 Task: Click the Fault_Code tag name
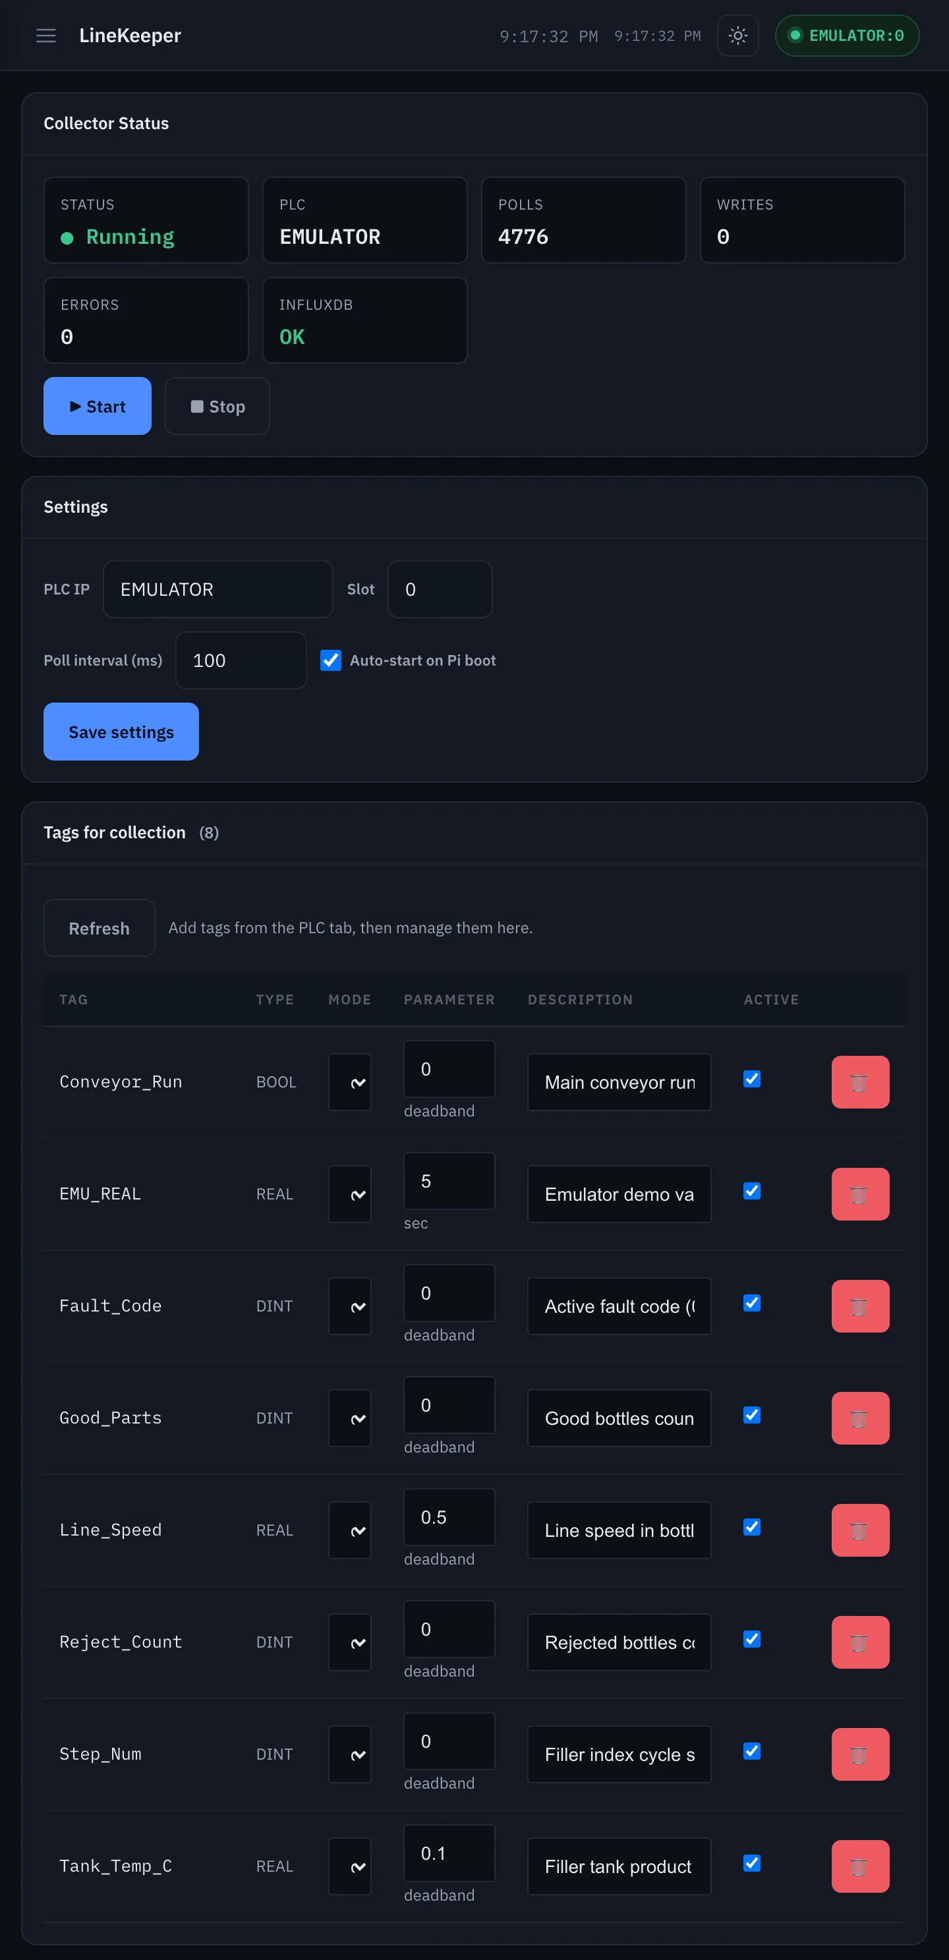pyautogui.click(x=110, y=1306)
